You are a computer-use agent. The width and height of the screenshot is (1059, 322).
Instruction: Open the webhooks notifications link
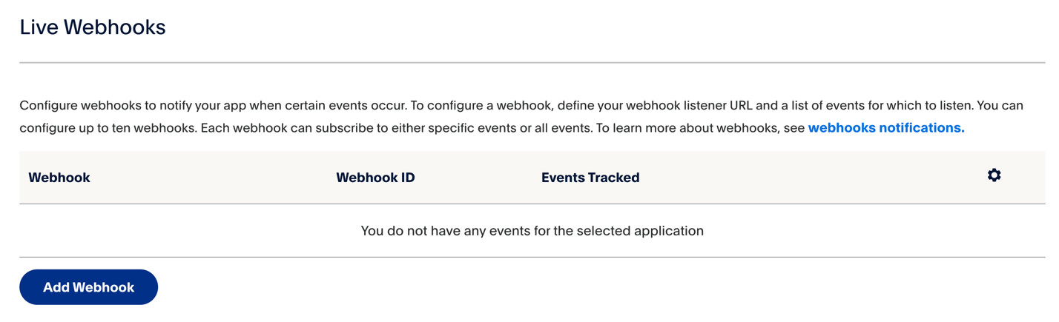[886, 128]
